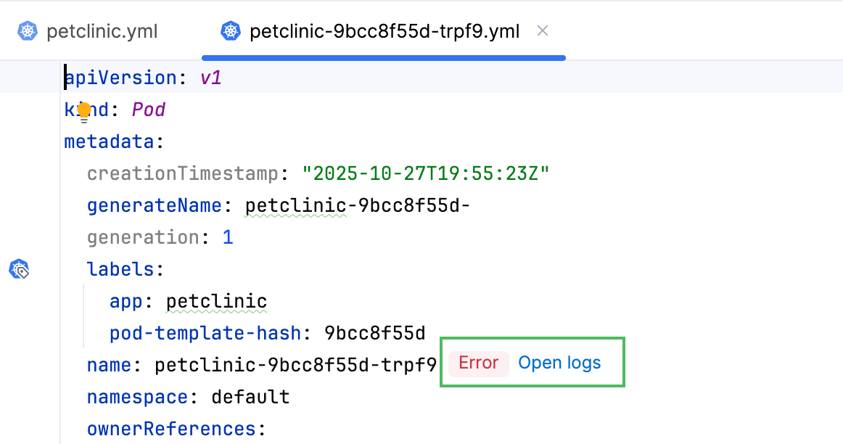Click the Kubernetes icon on the active tab
This screenshot has height=444, width=843.
(x=230, y=31)
